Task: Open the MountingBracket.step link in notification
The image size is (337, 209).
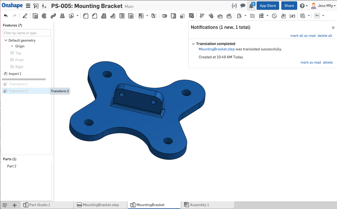Action: (217, 49)
